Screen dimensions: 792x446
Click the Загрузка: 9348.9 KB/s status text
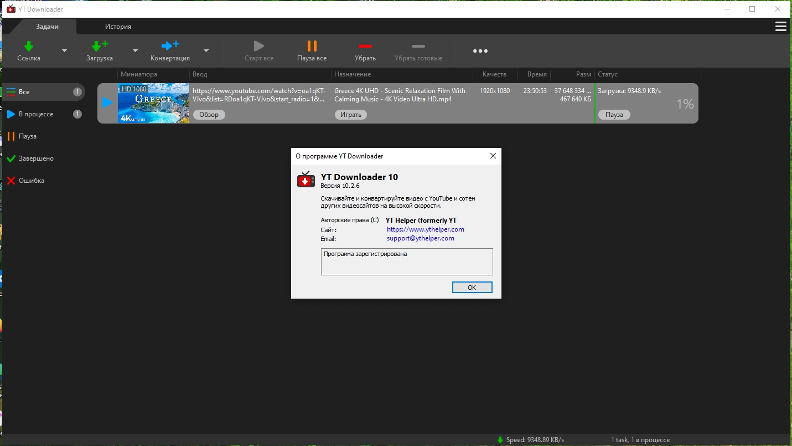click(x=629, y=91)
